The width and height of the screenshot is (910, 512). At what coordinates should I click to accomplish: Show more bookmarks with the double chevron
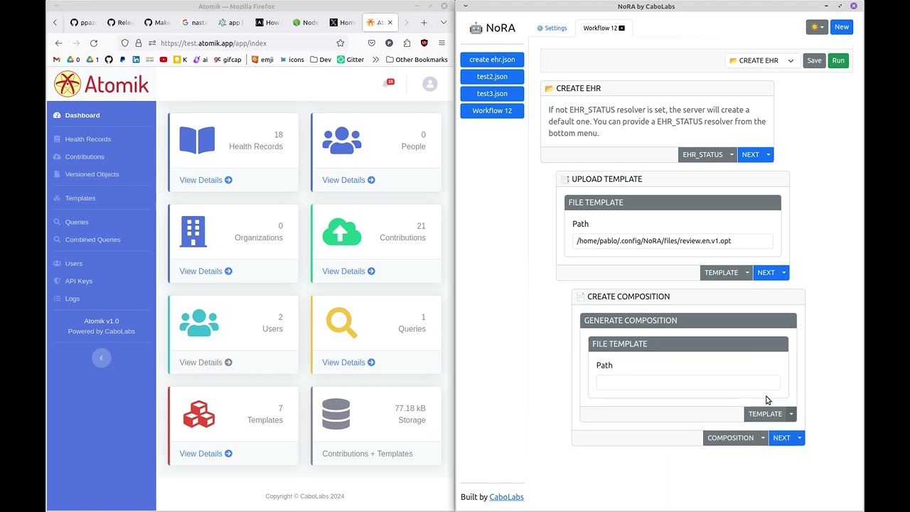click(x=375, y=60)
